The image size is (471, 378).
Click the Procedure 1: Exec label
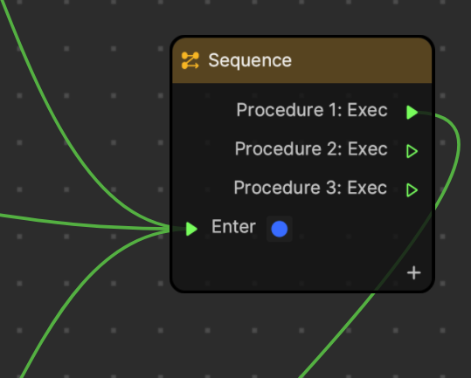point(312,110)
